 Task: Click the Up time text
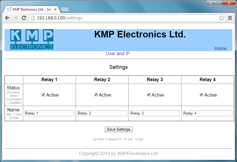(x=119, y=139)
